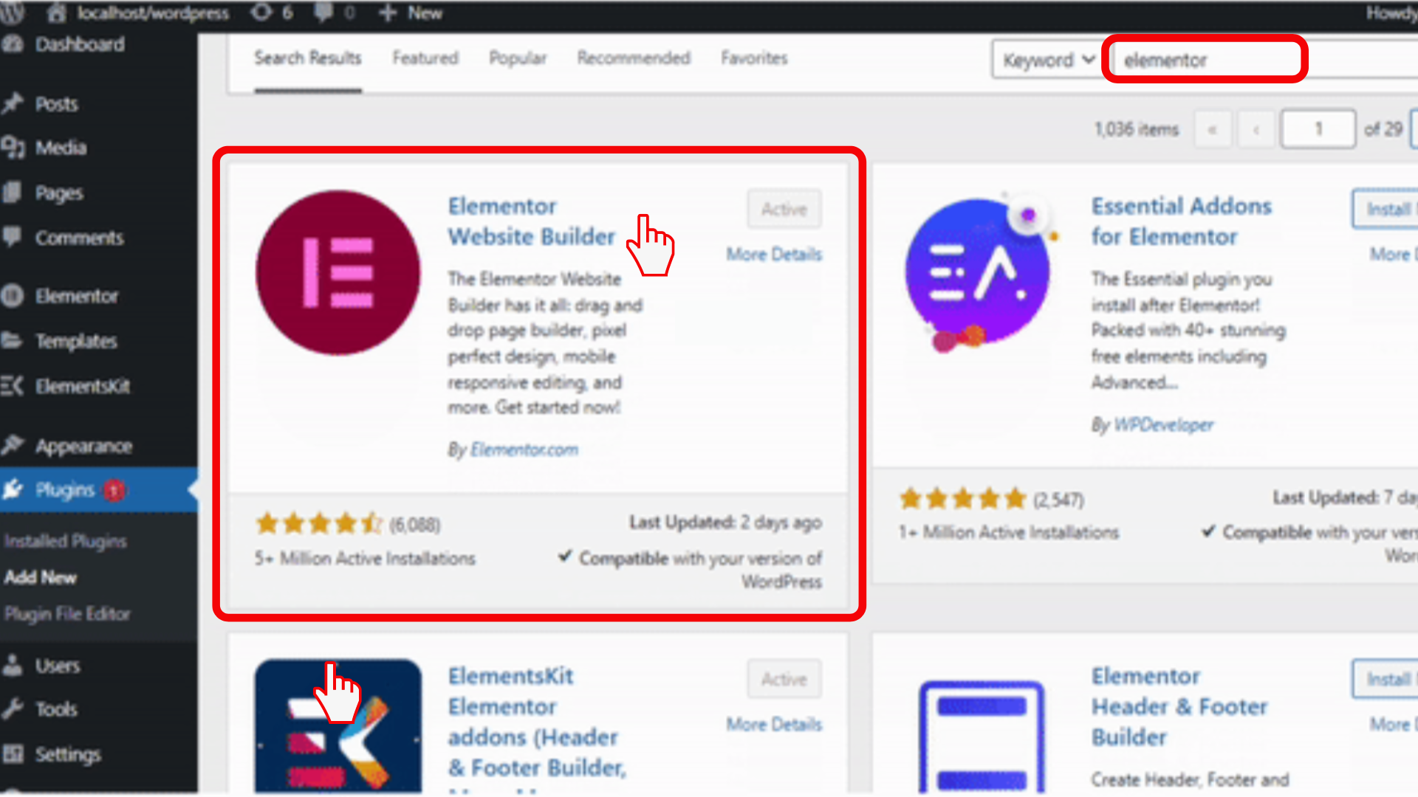
Task: Click the home icon beside localhost/wordpress
Action: [x=56, y=13]
